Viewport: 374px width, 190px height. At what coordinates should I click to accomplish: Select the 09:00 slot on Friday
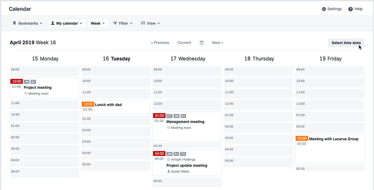(x=330, y=71)
